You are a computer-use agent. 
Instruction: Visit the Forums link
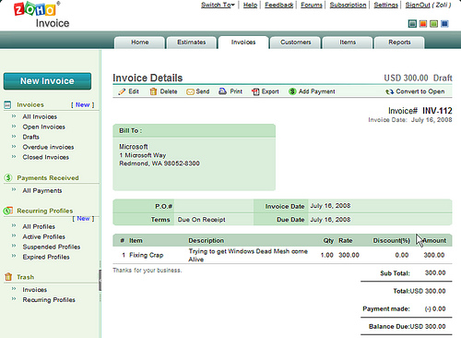tap(312, 5)
